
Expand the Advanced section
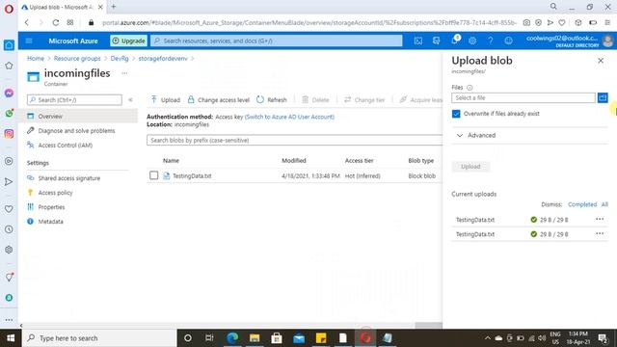[475, 135]
